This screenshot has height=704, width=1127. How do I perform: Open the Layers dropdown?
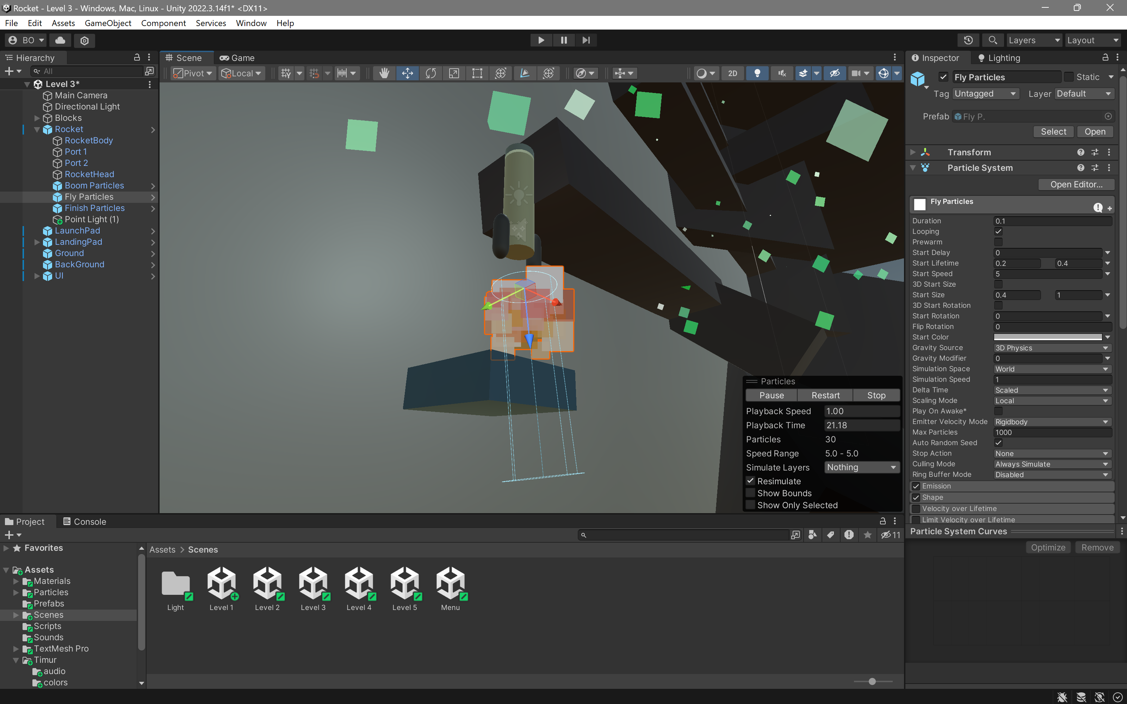coord(1033,40)
